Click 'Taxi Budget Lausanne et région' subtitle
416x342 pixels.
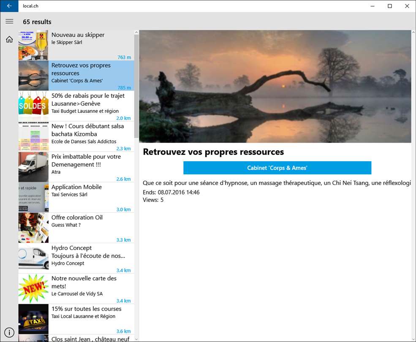click(85, 111)
